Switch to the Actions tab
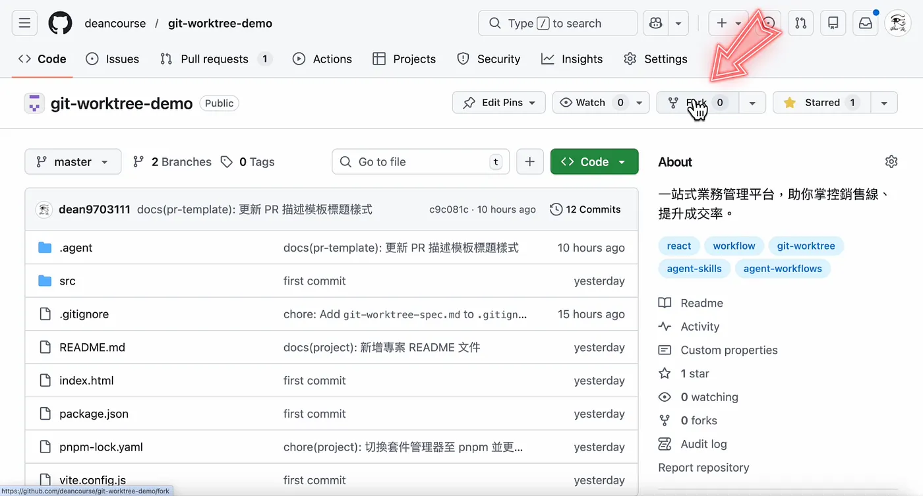This screenshot has height=496, width=923. click(x=322, y=59)
